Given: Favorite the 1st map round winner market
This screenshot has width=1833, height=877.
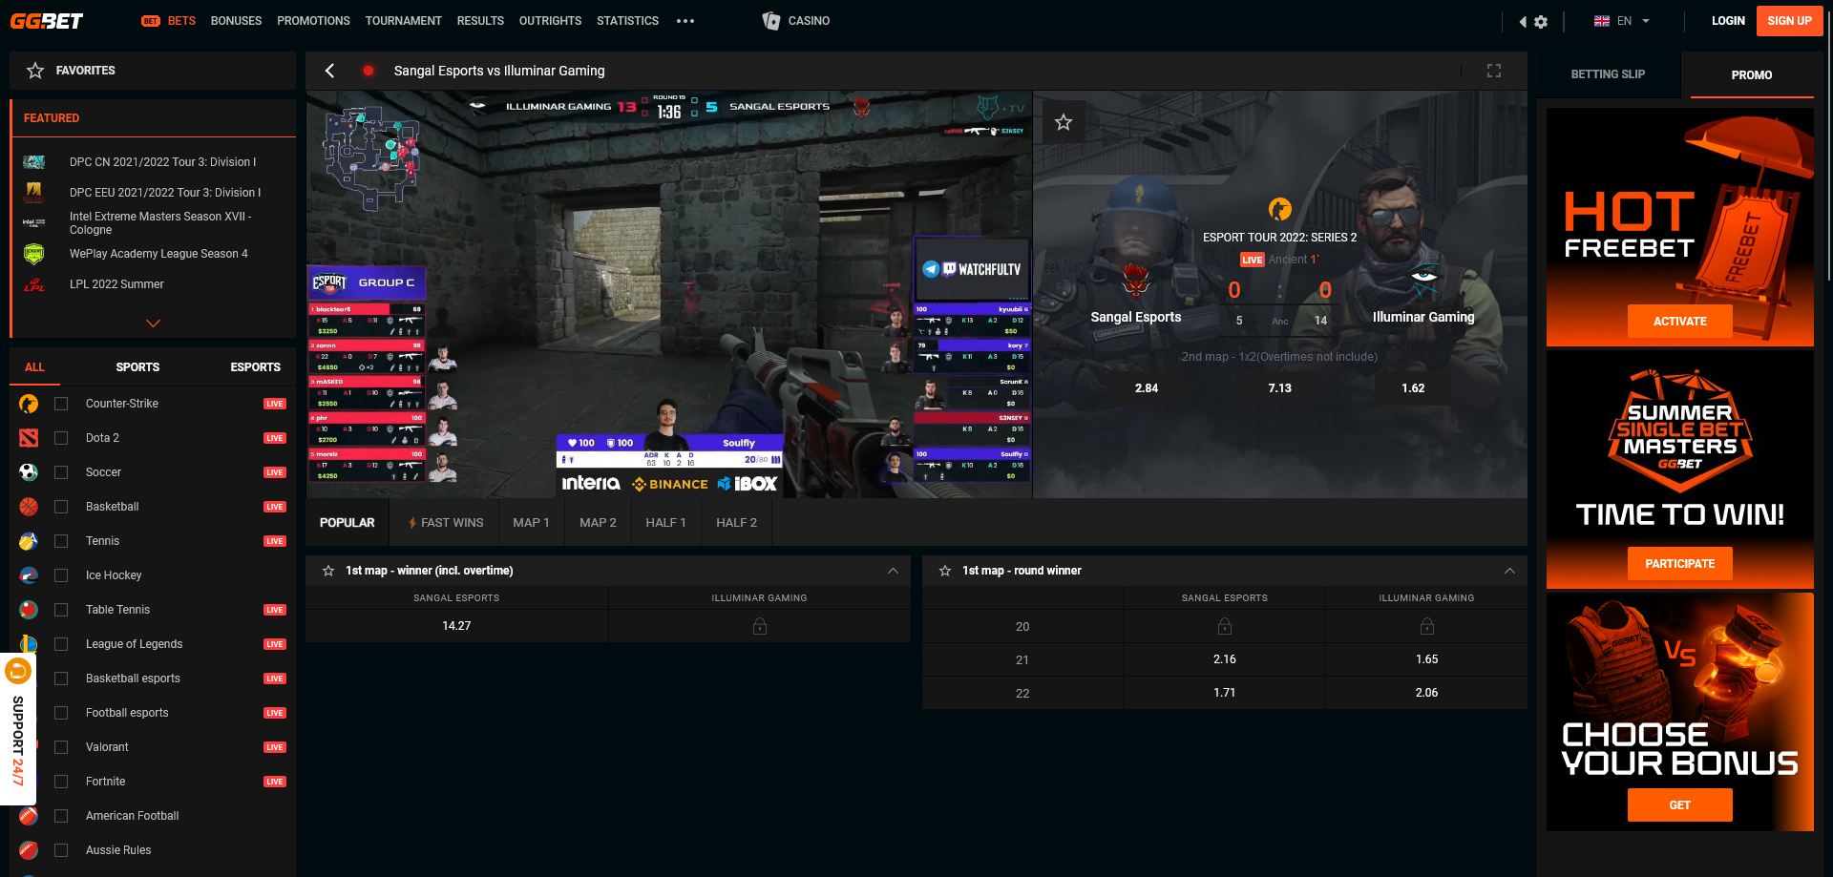Looking at the screenshot, I should [x=945, y=571].
